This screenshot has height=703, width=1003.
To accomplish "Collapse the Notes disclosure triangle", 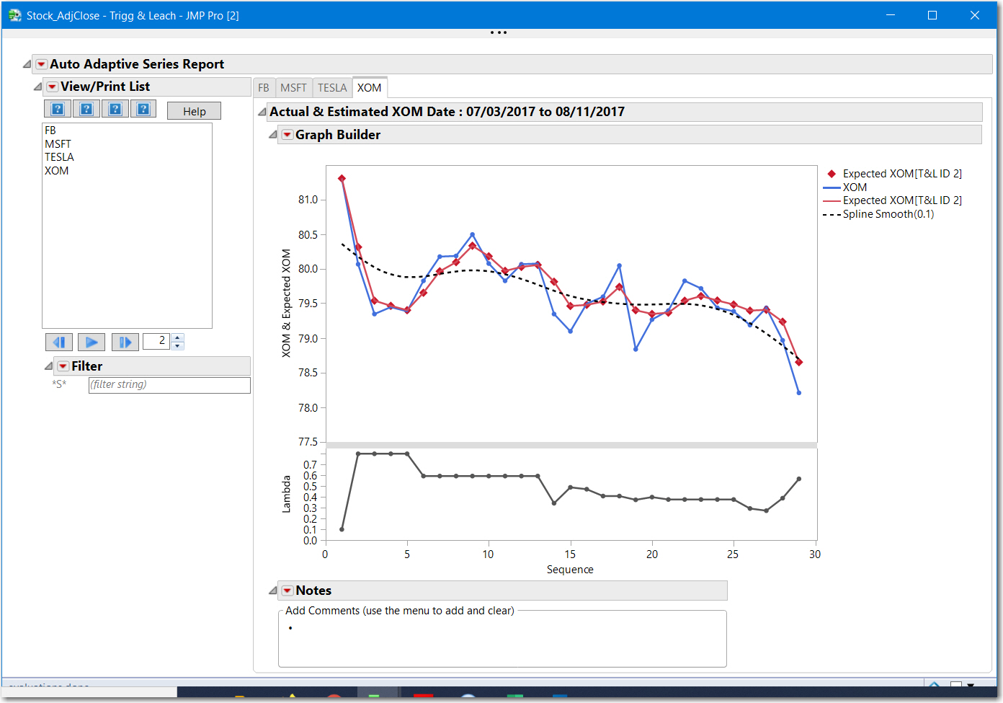I will [x=273, y=591].
